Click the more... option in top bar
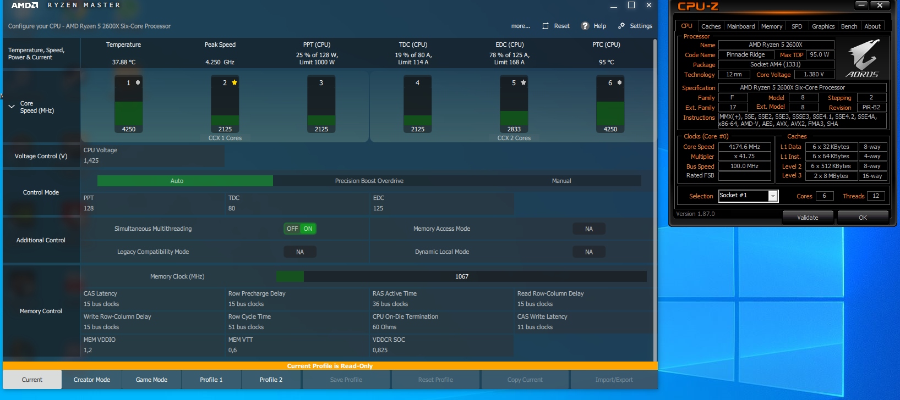Image resolution: width=900 pixels, height=400 pixels. point(520,26)
